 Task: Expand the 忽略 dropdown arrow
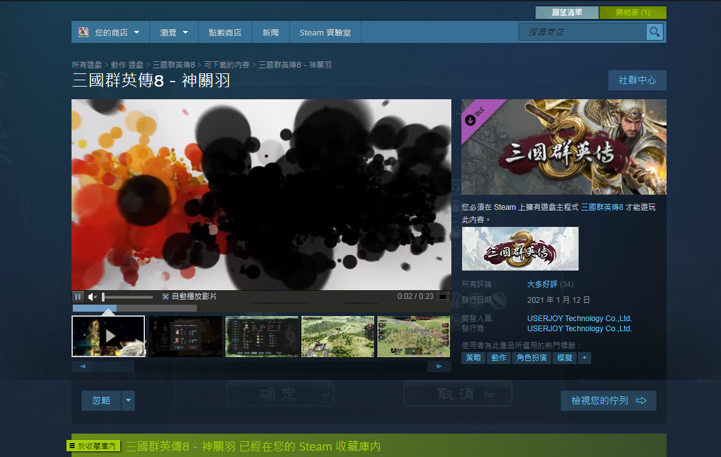click(129, 401)
